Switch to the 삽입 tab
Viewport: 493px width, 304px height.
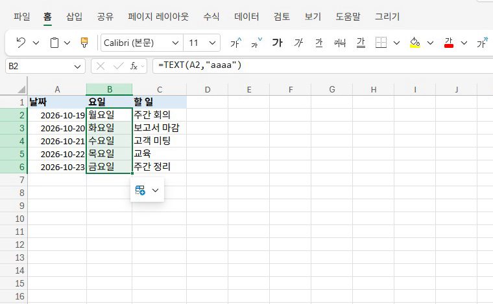(74, 16)
